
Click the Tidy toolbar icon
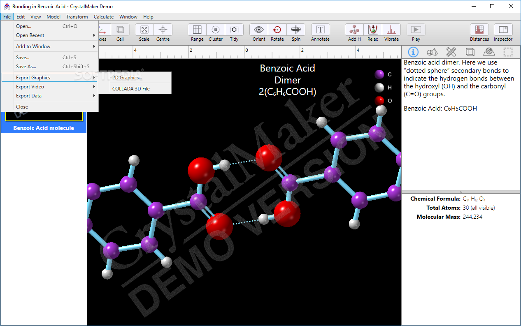(234, 30)
